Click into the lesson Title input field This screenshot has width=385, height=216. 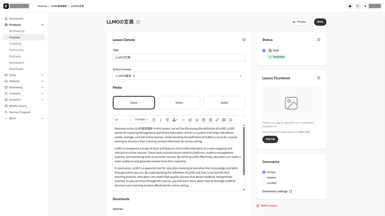point(179,57)
